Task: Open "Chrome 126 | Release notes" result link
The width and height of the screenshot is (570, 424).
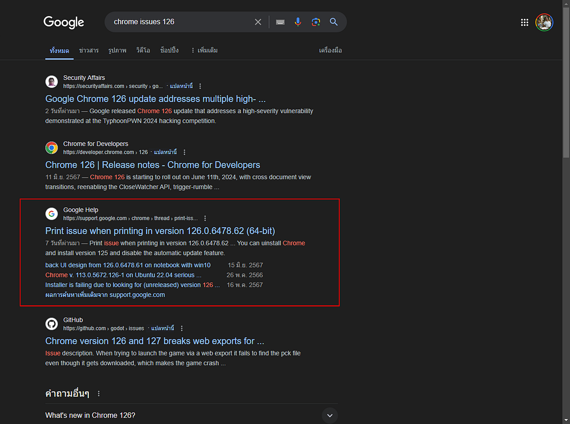Action: coord(152,165)
